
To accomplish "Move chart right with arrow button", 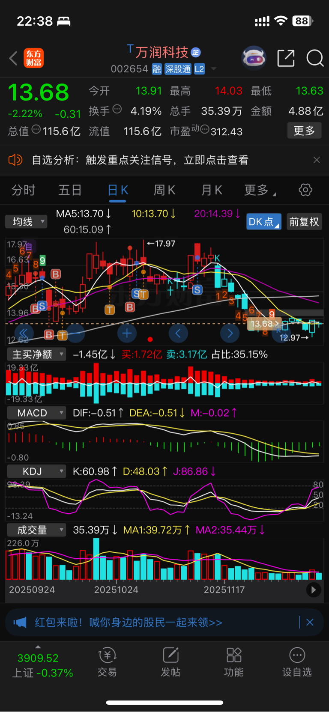I will [230, 333].
